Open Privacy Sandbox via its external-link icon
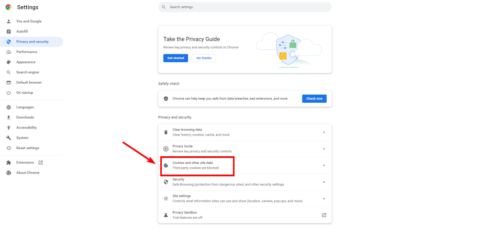The image size is (490, 247). point(324,215)
